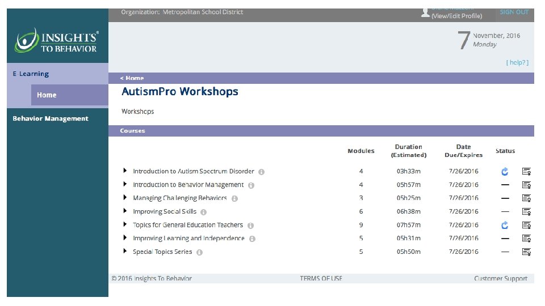Open TERMS OF USE footer link
The height and width of the screenshot is (306, 545).
coord(321,278)
